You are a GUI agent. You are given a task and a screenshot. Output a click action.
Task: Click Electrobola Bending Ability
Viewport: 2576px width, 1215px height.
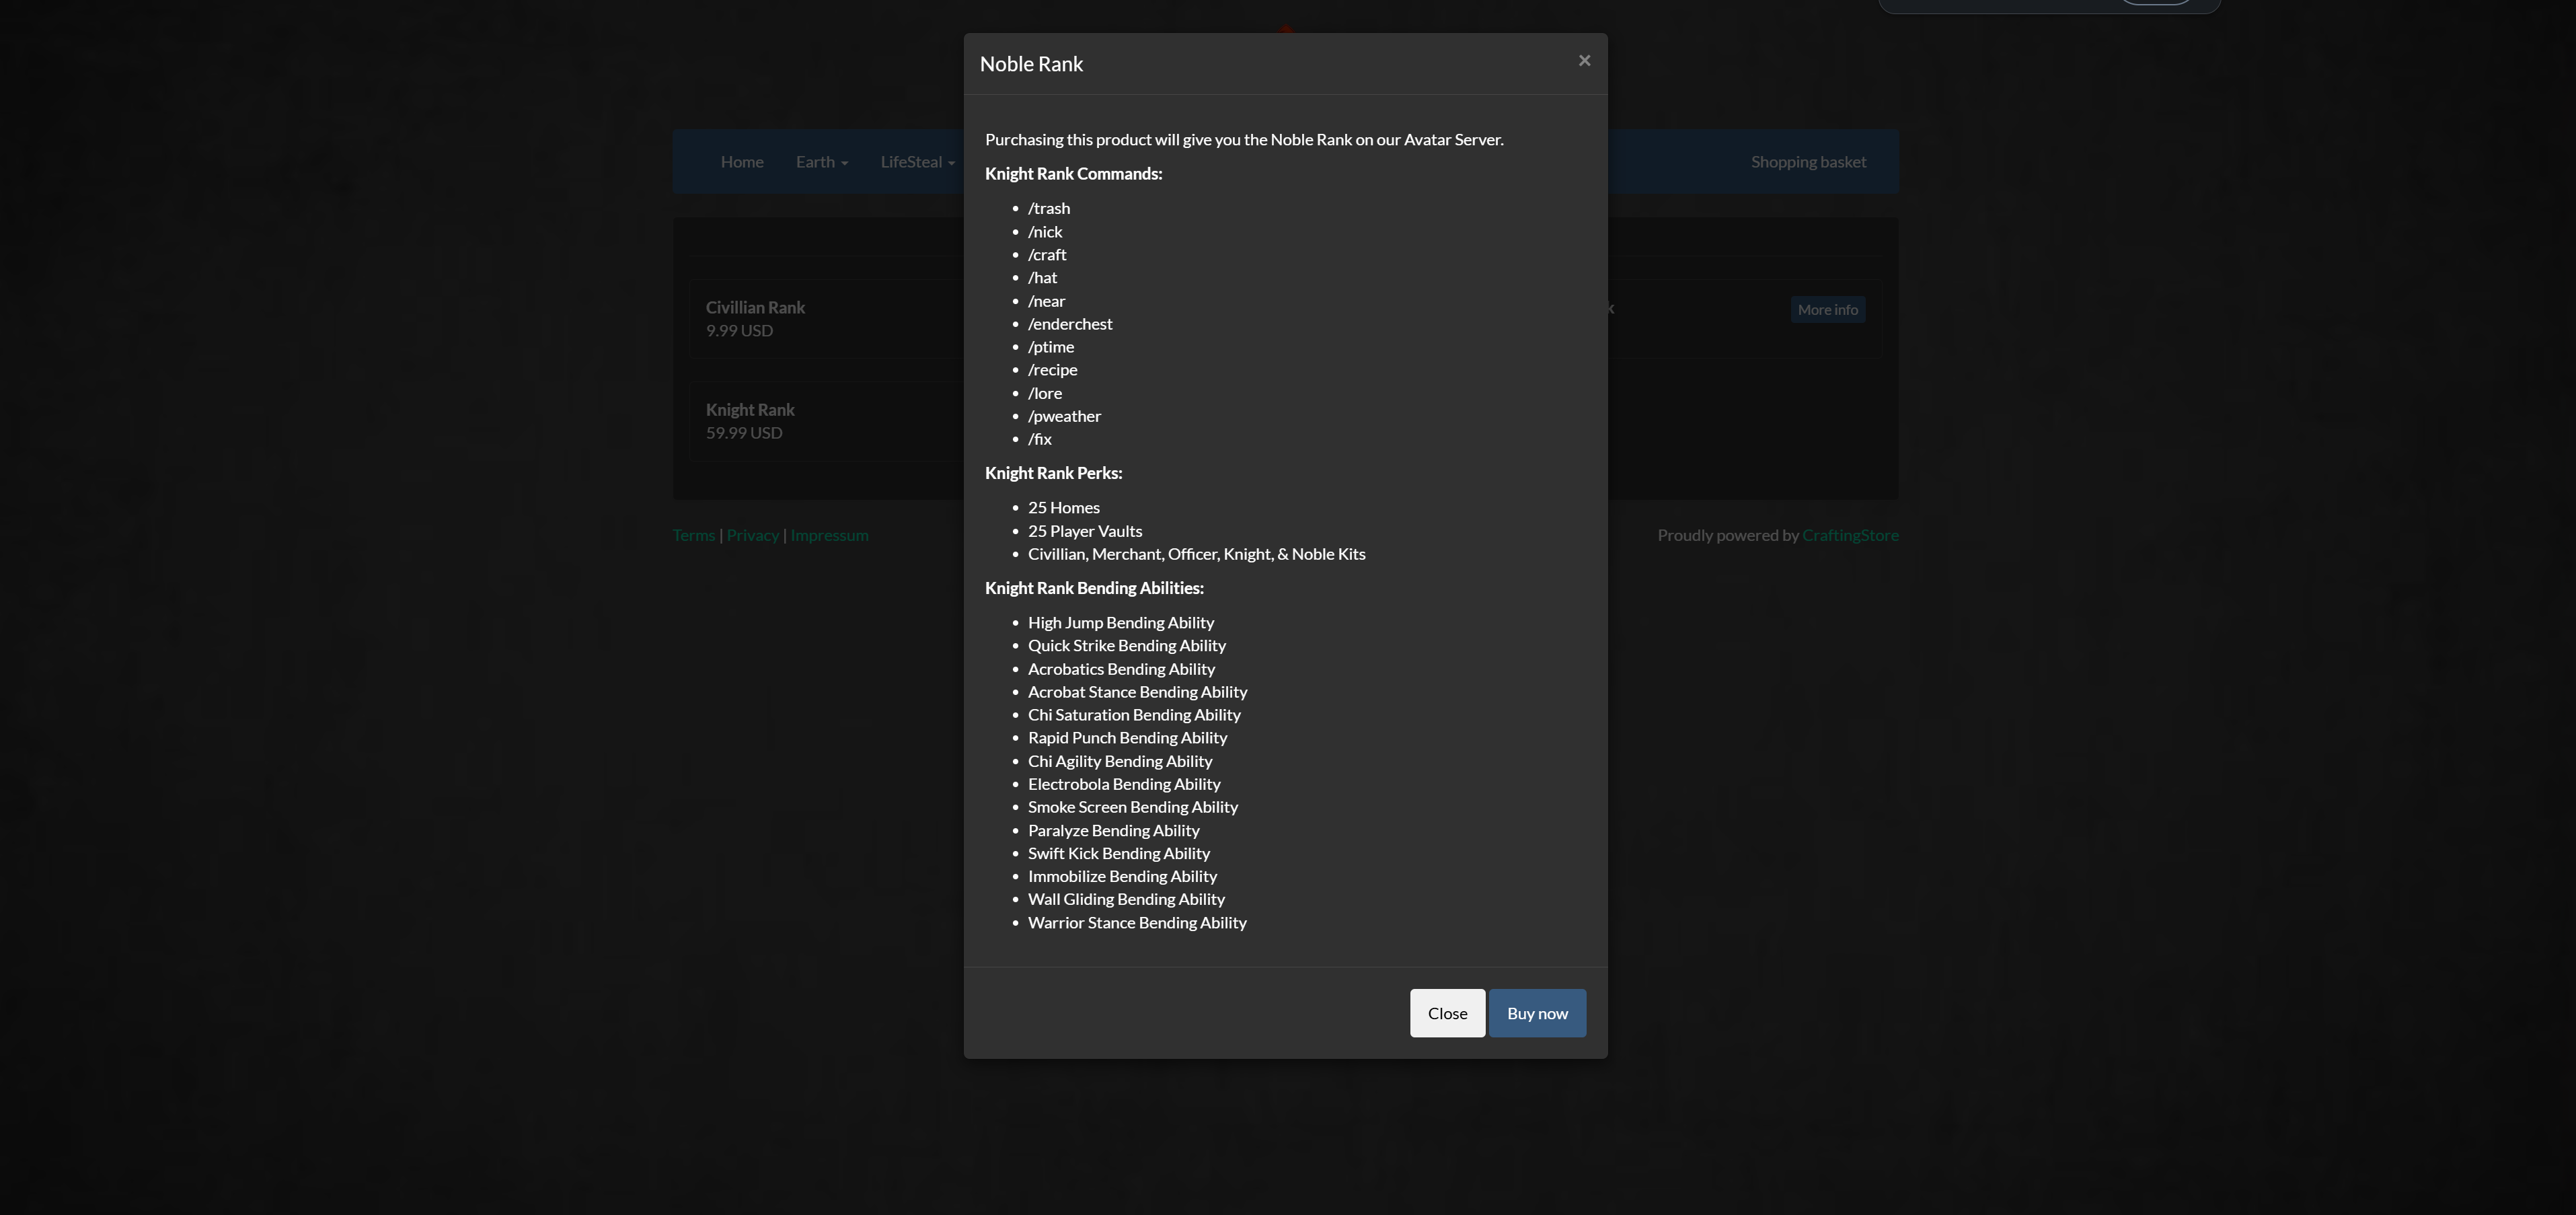1124,784
